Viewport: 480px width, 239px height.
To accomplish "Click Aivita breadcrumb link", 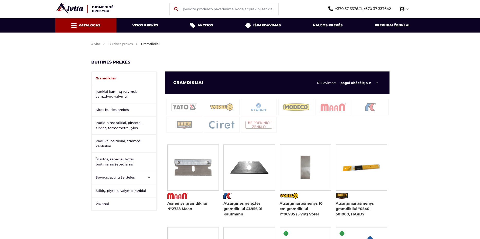I will click(96, 44).
